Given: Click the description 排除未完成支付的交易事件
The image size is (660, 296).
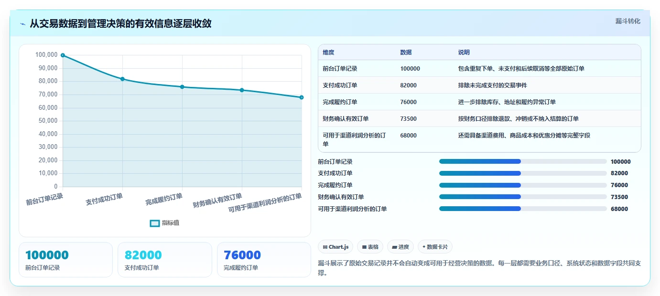Looking at the screenshot, I should (492, 85).
